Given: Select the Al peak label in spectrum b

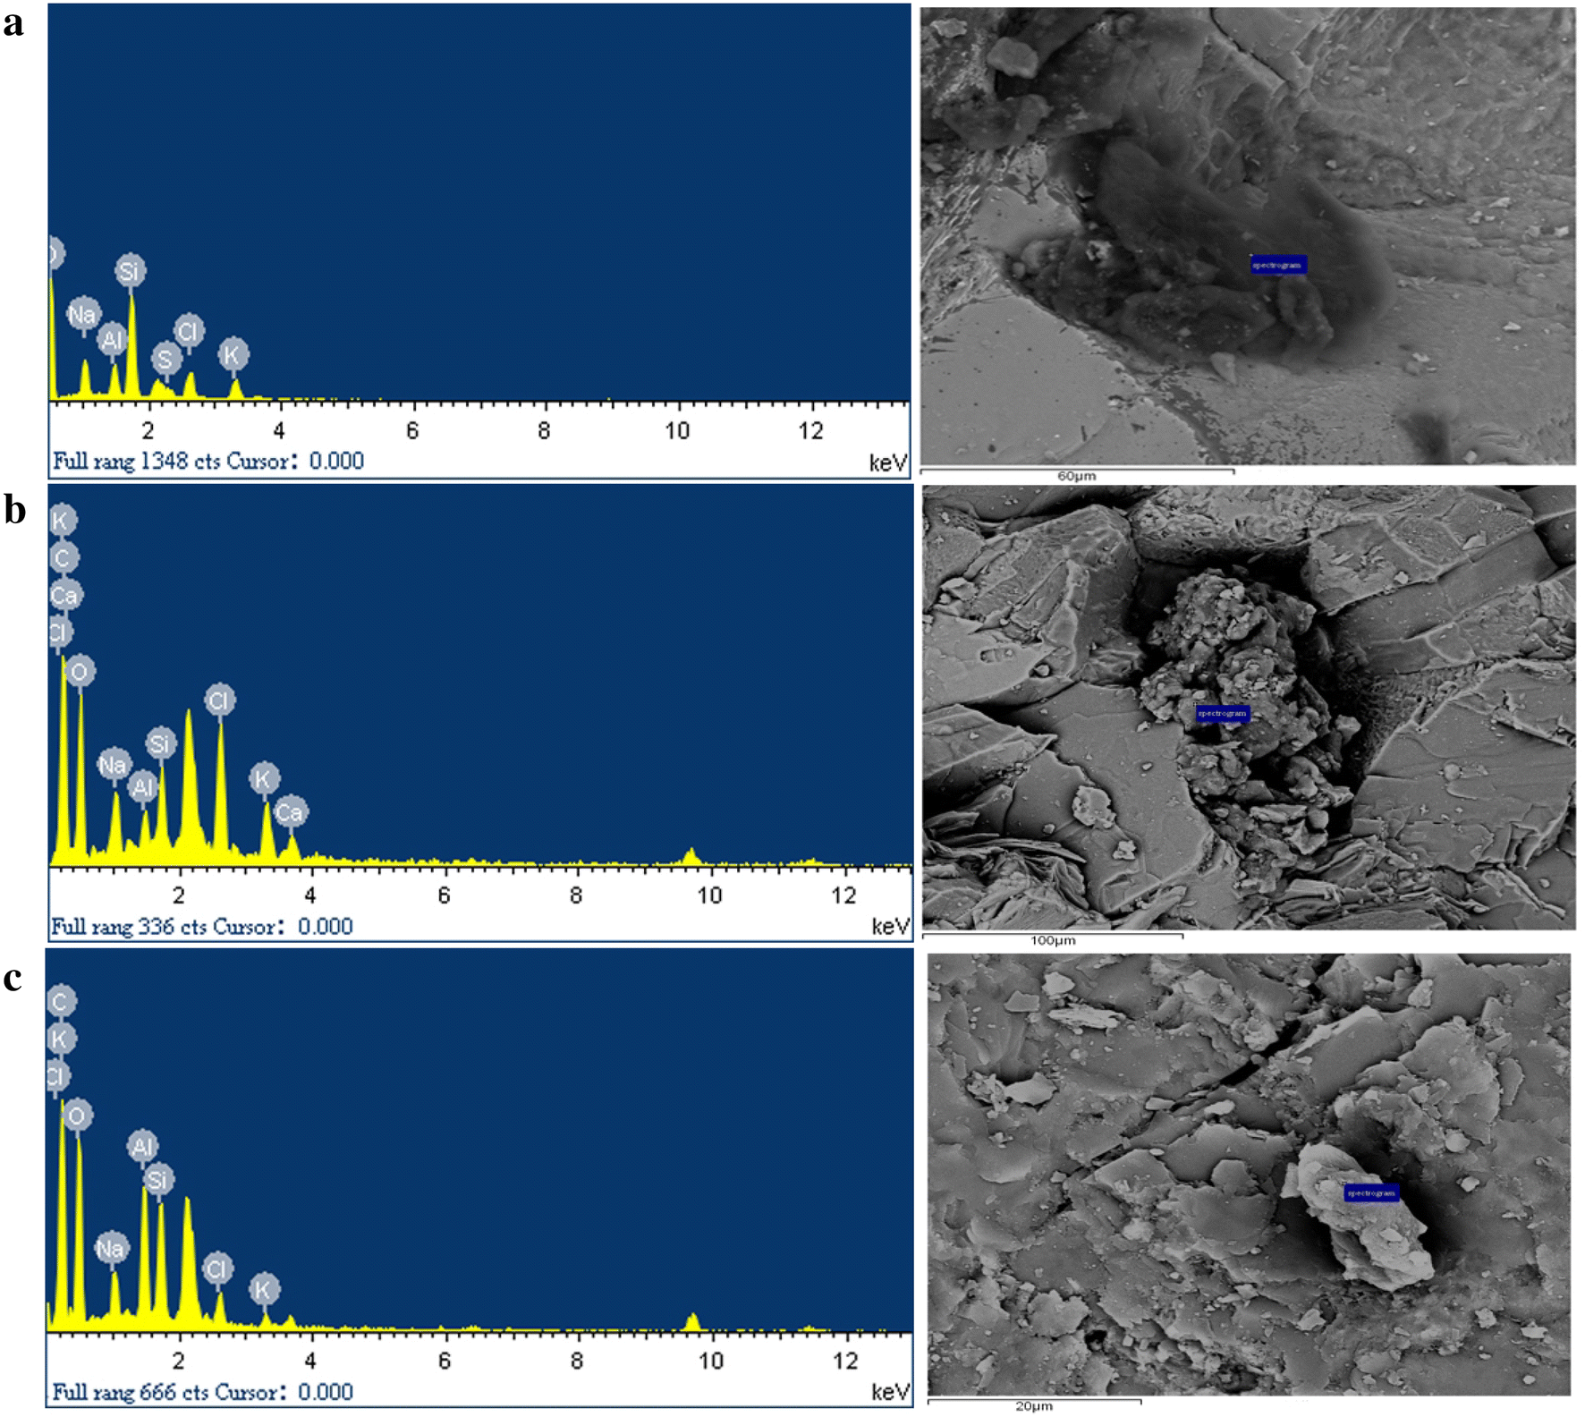Looking at the screenshot, I should point(143,788).
